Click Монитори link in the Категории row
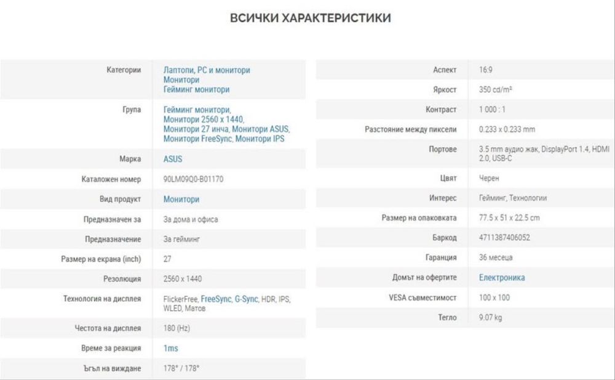The image size is (615, 380). pyautogui.click(x=181, y=80)
